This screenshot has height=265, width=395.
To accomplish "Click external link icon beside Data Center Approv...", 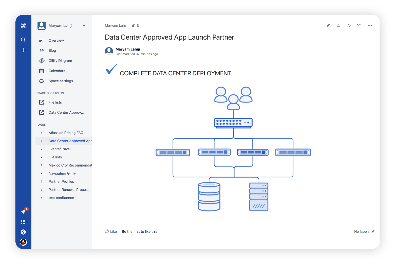I will pos(42,112).
